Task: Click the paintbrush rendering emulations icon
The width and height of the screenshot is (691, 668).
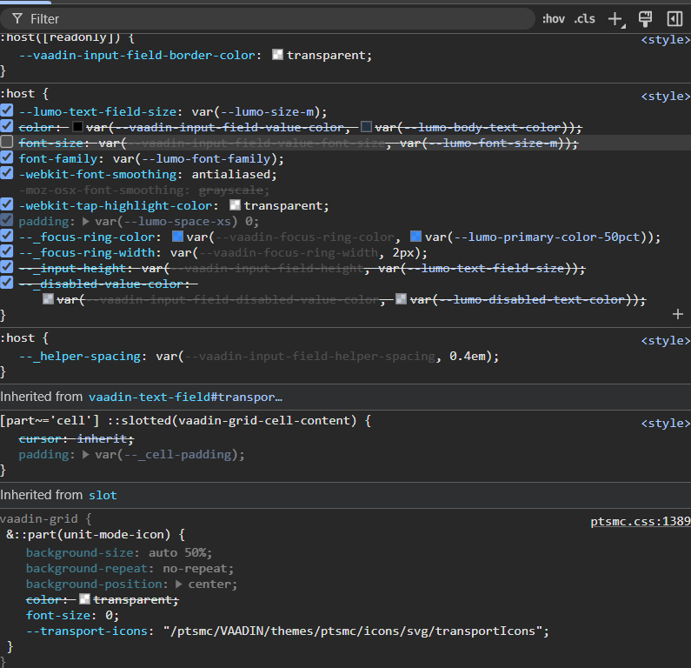Action: (x=645, y=18)
